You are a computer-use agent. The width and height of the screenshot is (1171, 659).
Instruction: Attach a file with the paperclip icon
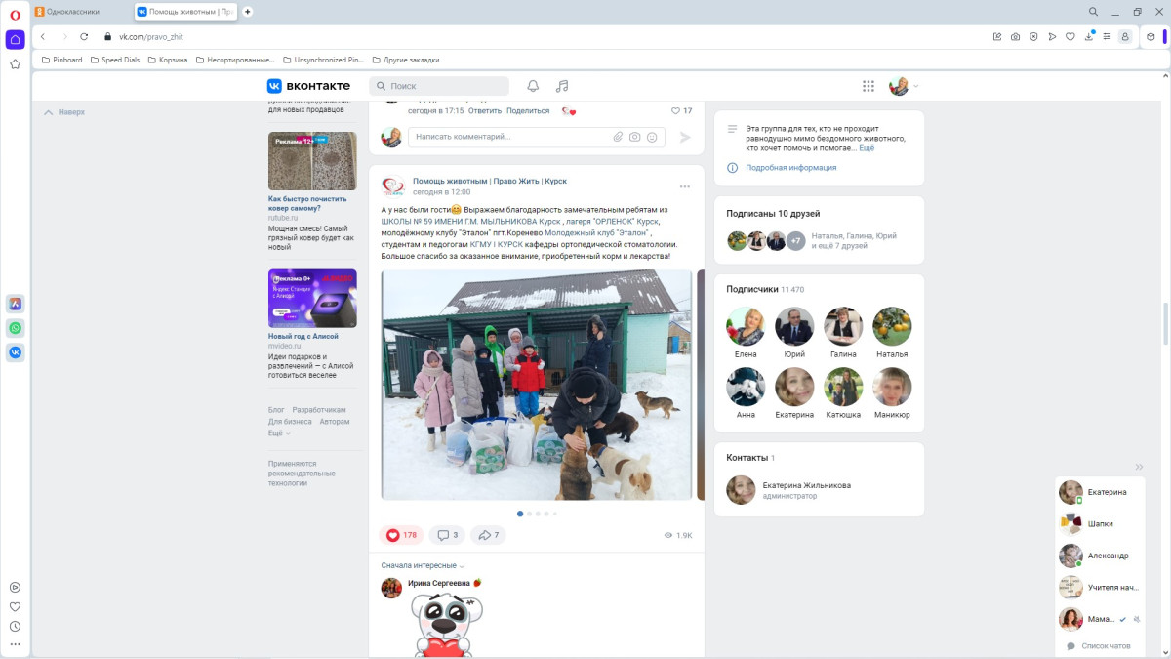pos(618,137)
